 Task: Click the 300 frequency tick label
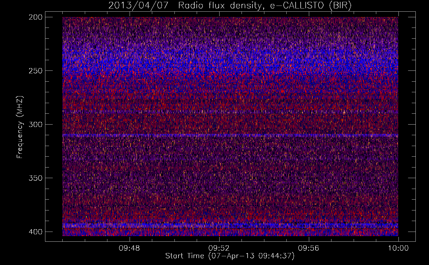point(36,124)
